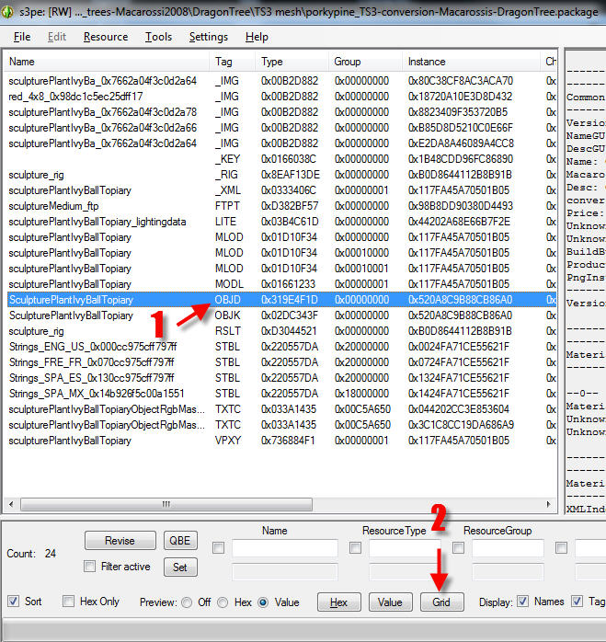Toggle the Sort checkbox
The height and width of the screenshot is (642, 606).
point(13,602)
